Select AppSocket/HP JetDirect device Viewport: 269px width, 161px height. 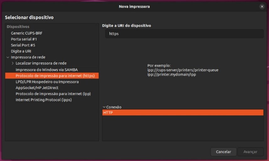point(37,88)
